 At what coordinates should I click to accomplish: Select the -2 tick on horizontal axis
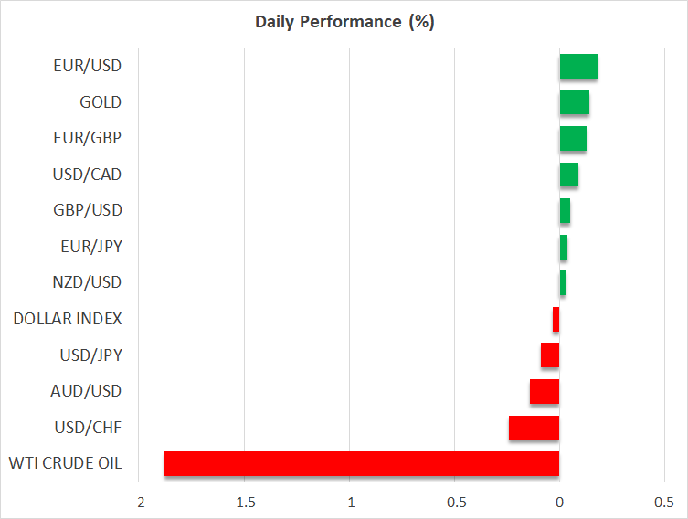[x=139, y=503]
